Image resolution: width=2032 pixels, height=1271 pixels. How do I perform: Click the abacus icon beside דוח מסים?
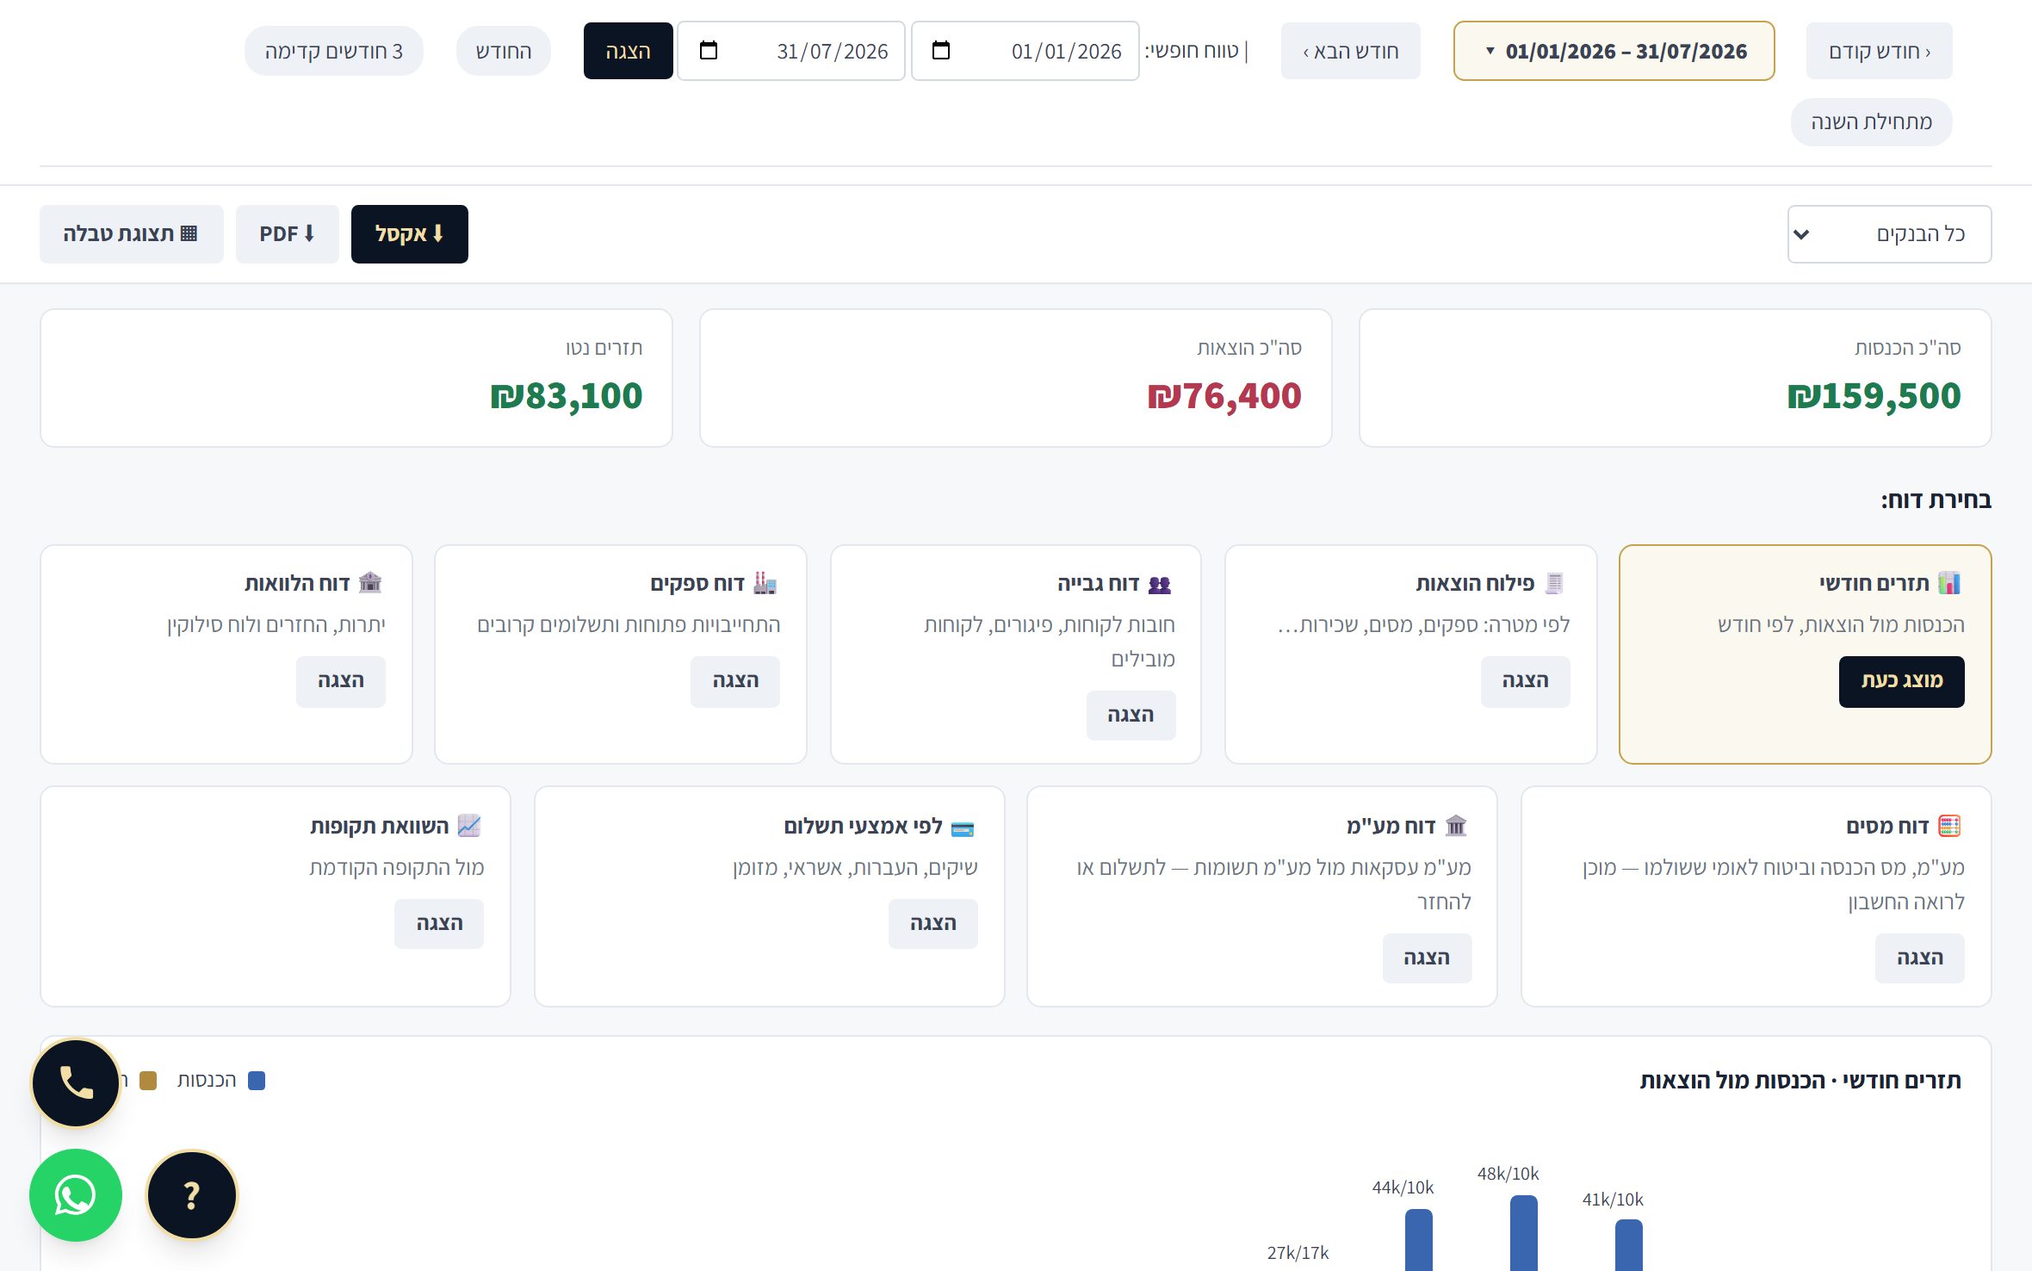point(1949,826)
